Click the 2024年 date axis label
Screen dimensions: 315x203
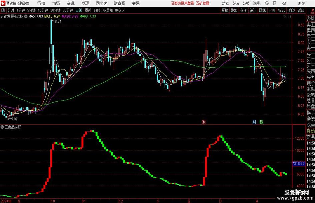click(6, 201)
